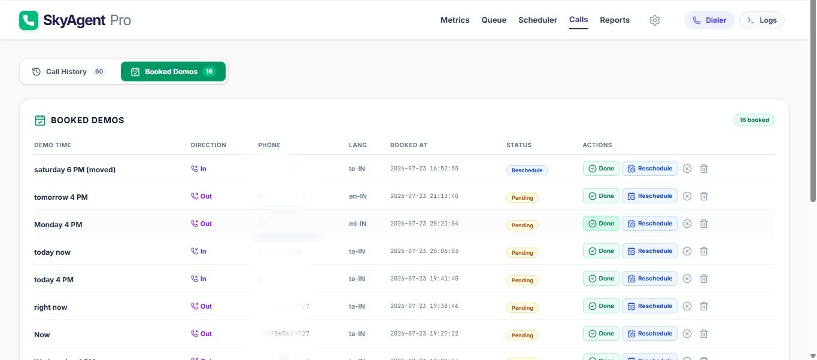Image resolution: width=817 pixels, height=360 pixels.
Task: Mark tomorrow 4 PM demo as Done
Action: tap(601, 196)
